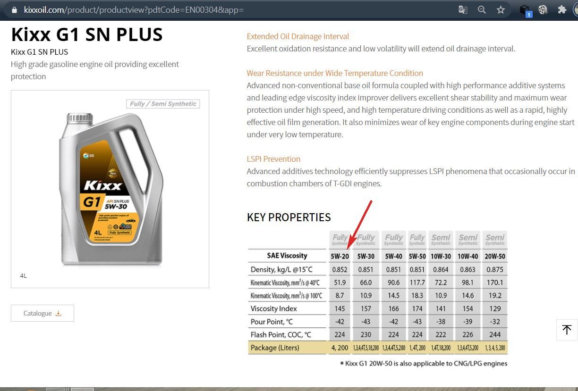Click the 10W-40 column header
This screenshot has width=578, height=391.
pos(467,256)
